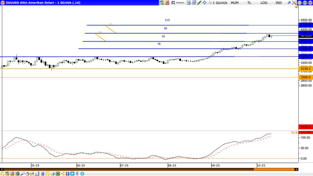Toggle LOG scale for the chart
This screenshot has width=313, height=176.
point(264,3)
